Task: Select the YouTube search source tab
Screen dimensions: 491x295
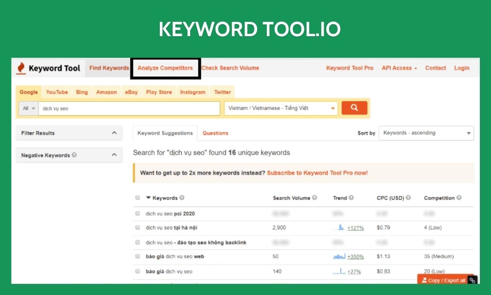Action: [57, 92]
